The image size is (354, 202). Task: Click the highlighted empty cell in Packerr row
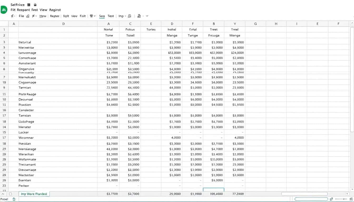214,189
